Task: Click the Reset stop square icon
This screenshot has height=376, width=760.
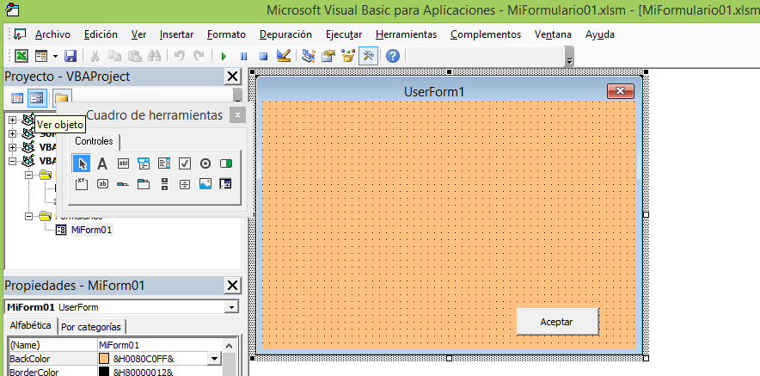Action: [x=263, y=56]
